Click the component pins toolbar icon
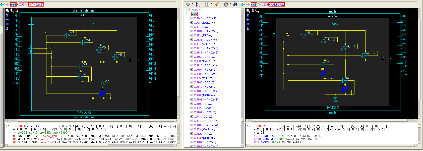423x151 pixels. [x=226, y=4]
